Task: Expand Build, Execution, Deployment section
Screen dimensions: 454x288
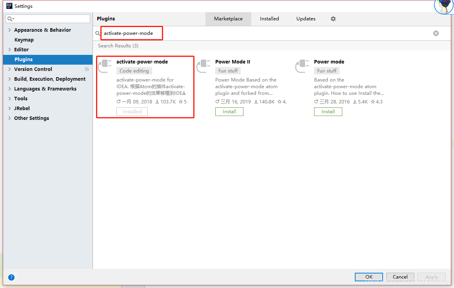Action: 9,79
